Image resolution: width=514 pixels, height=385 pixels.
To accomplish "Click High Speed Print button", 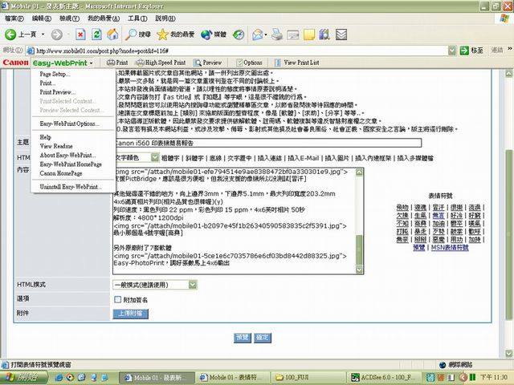I will (161, 63).
